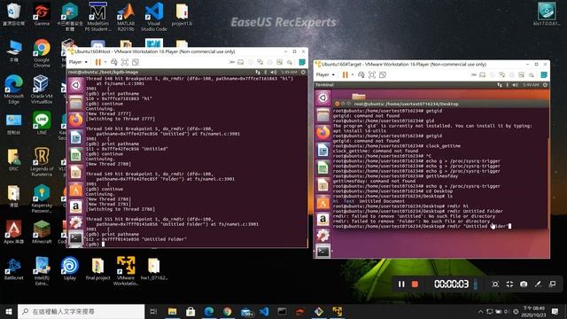Pause the Ubuntu1604Host virtual machine
The width and height of the screenshot is (567, 319).
tap(98, 62)
